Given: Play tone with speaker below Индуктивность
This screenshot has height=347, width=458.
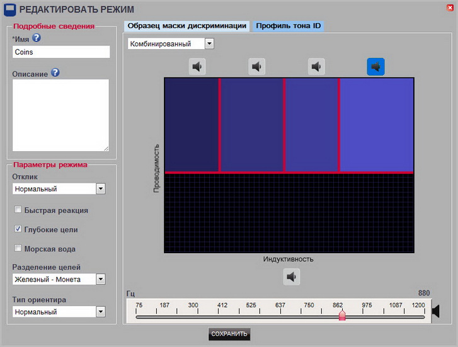Looking at the screenshot, I should click(x=290, y=276).
